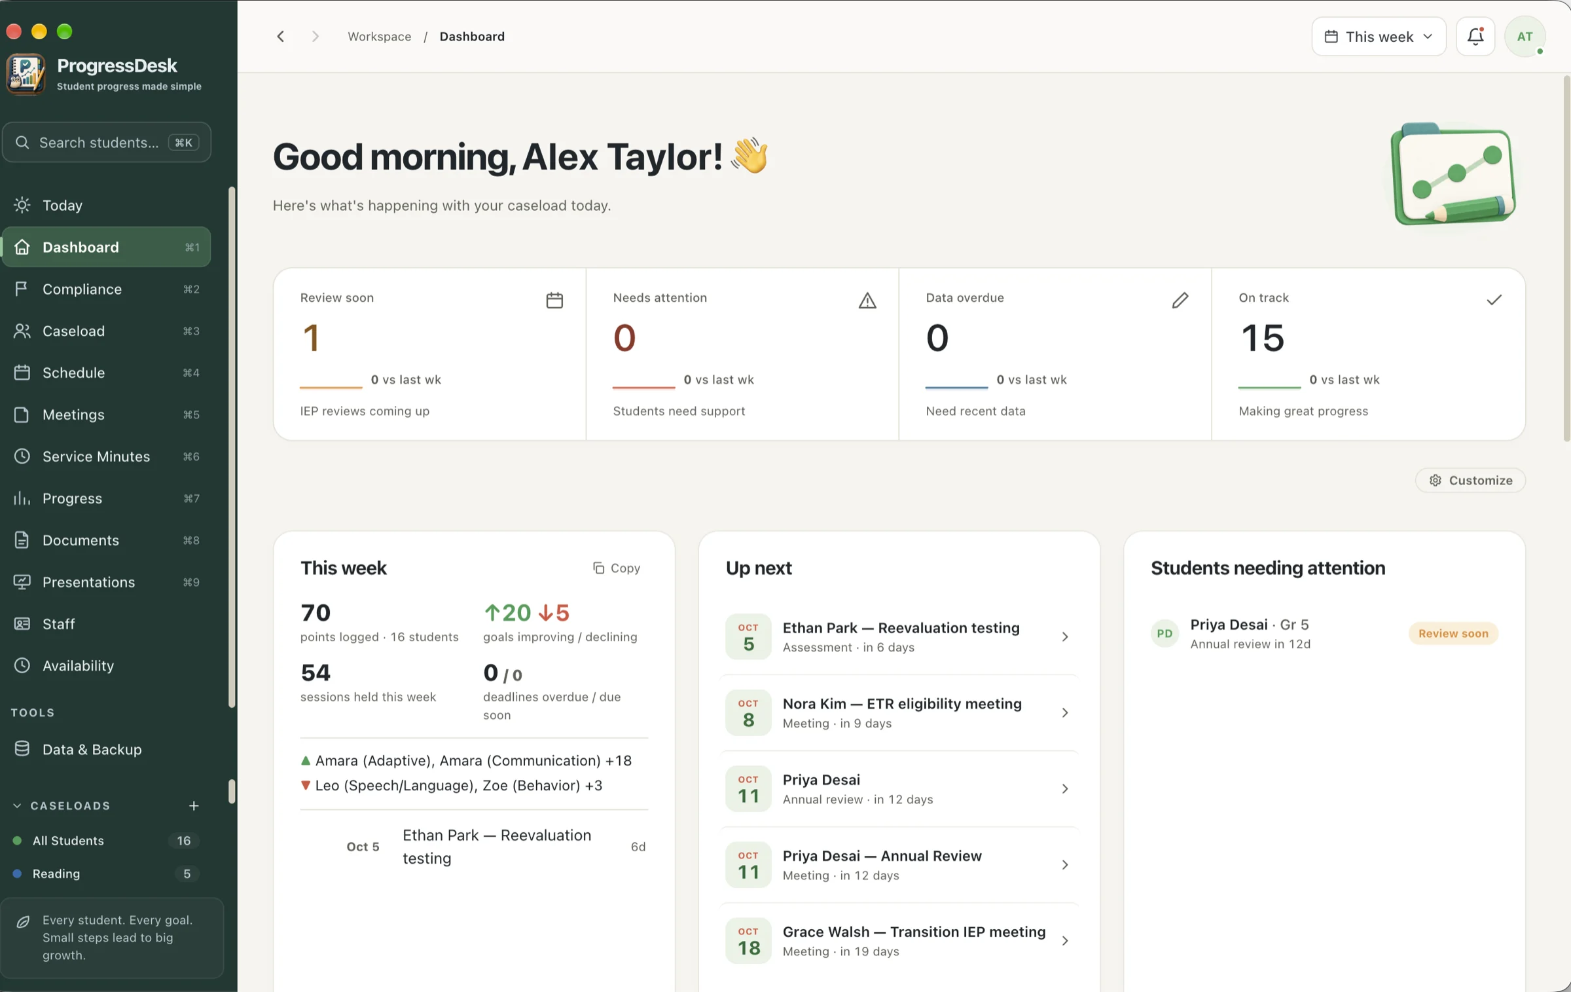Image resolution: width=1571 pixels, height=992 pixels.
Task: Select Dashboard in the sidebar
Action: [107, 247]
